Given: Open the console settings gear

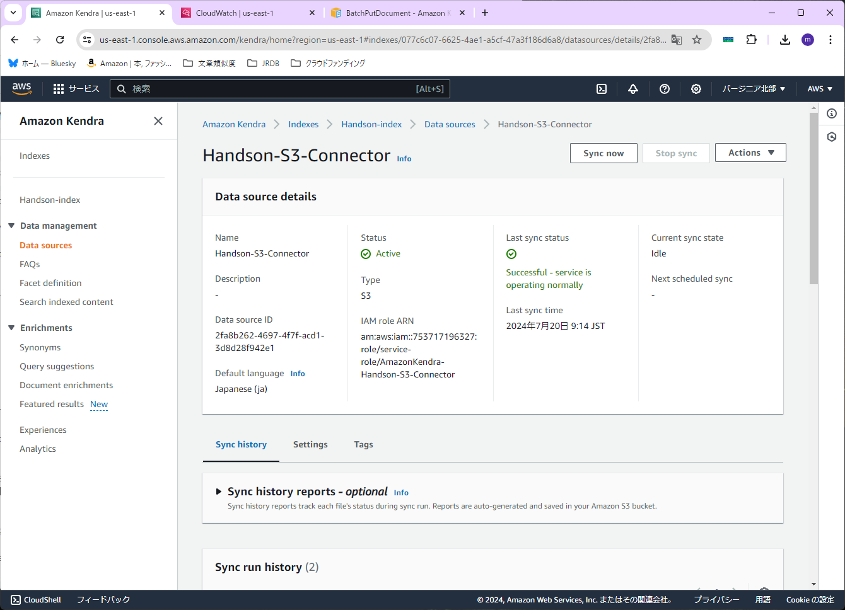Looking at the screenshot, I should (696, 89).
